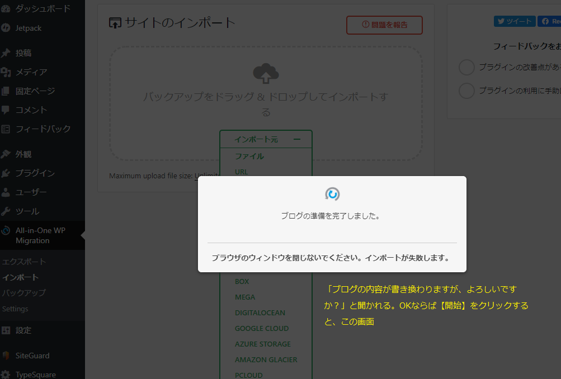Click the import icon beside サイトのインポート heading
The image size is (561, 379).
pos(115,23)
